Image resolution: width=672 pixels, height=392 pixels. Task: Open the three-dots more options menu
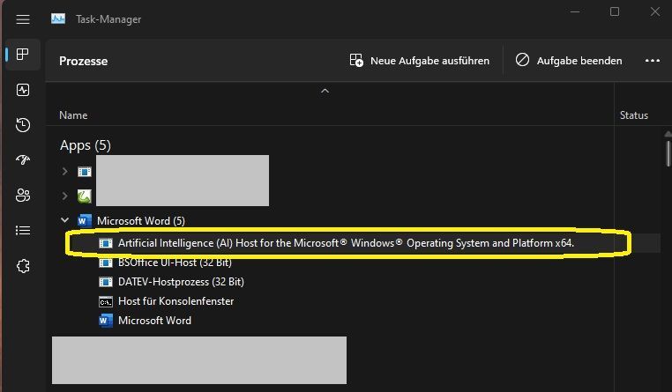[x=653, y=61]
